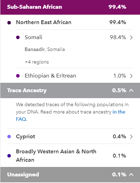
Task: Click the Ethiopian & Eritrean magenta dot
Action: pyautogui.click(x=18, y=76)
